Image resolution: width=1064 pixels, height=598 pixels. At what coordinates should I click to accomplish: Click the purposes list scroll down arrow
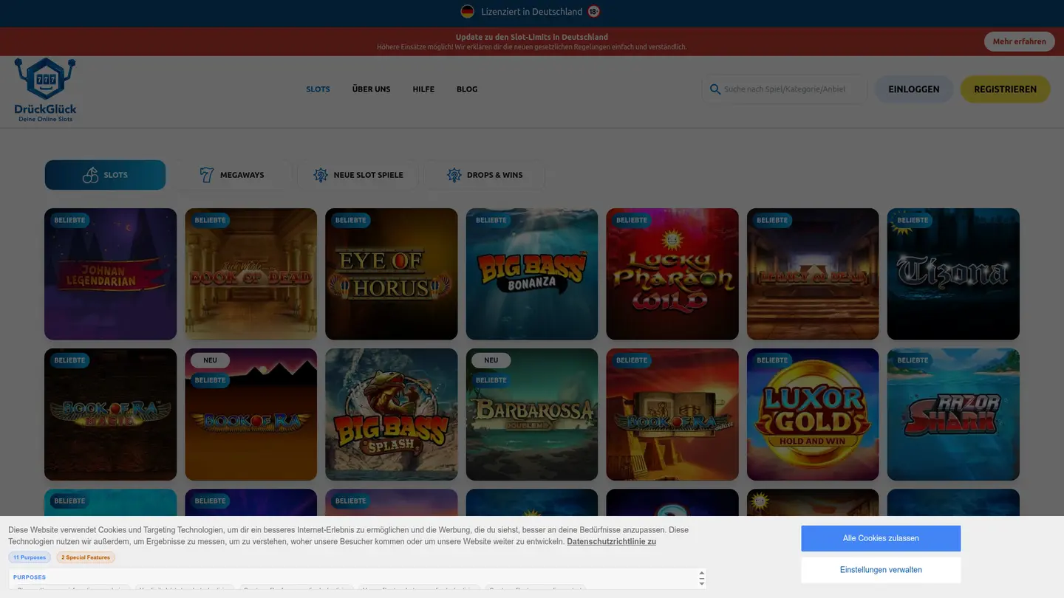tap(702, 583)
